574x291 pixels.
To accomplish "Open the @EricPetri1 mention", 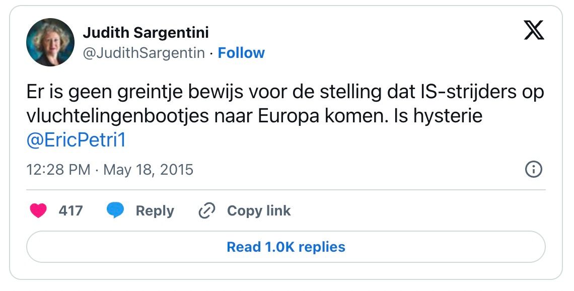I will click(76, 140).
